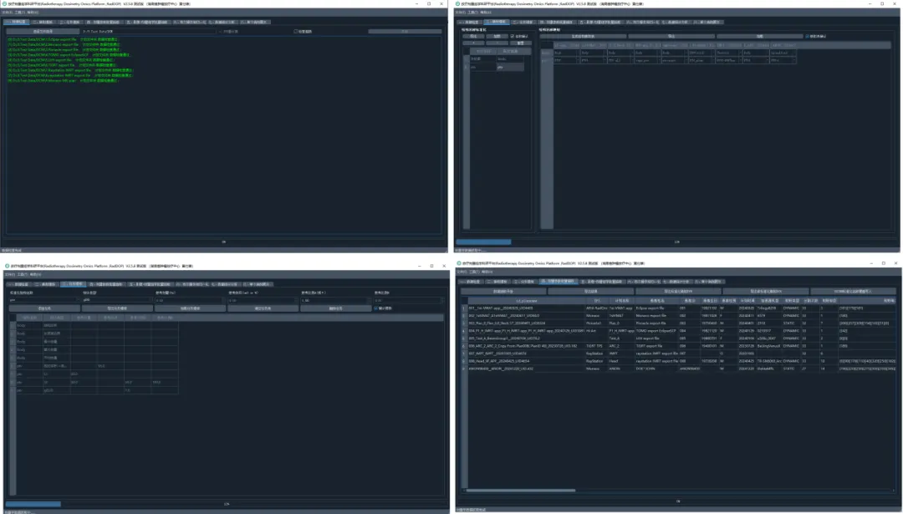Open the first Body dropdown in the mapping grid
The image size is (903, 514).
566,53
